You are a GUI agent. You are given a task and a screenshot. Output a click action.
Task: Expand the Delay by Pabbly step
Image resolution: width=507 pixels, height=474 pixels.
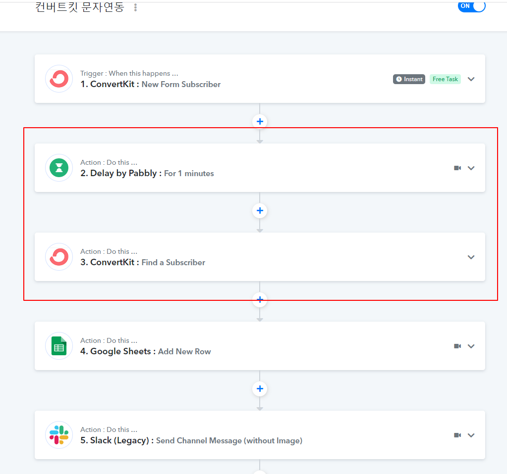(x=471, y=168)
